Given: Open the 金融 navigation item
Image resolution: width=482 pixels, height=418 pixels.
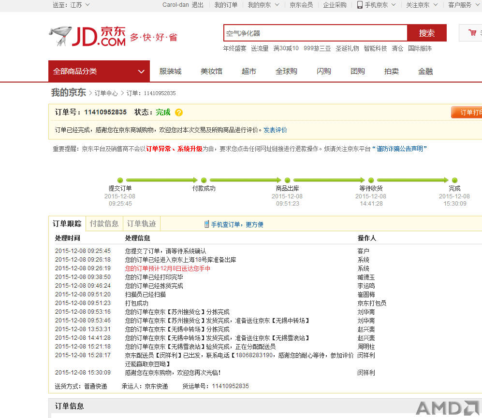Looking at the screenshot, I should (x=425, y=71).
